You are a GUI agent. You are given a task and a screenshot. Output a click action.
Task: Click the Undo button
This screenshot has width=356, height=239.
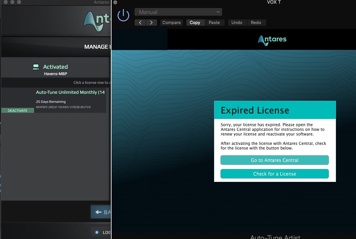pyautogui.click(x=237, y=22)
